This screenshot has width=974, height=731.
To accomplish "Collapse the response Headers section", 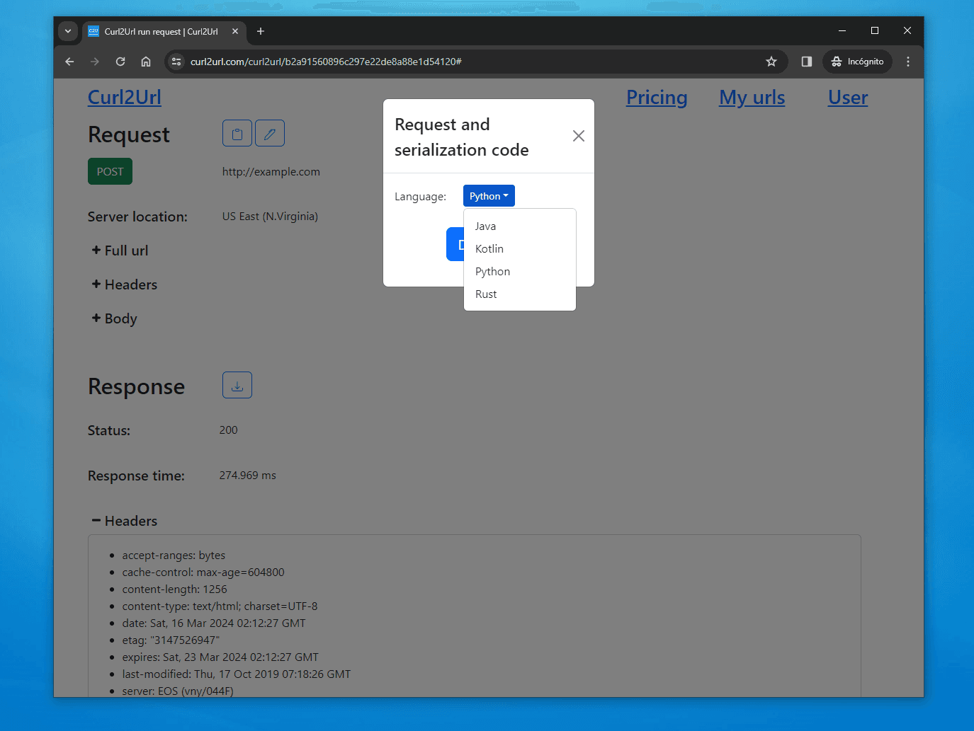I will click(125, 521).
